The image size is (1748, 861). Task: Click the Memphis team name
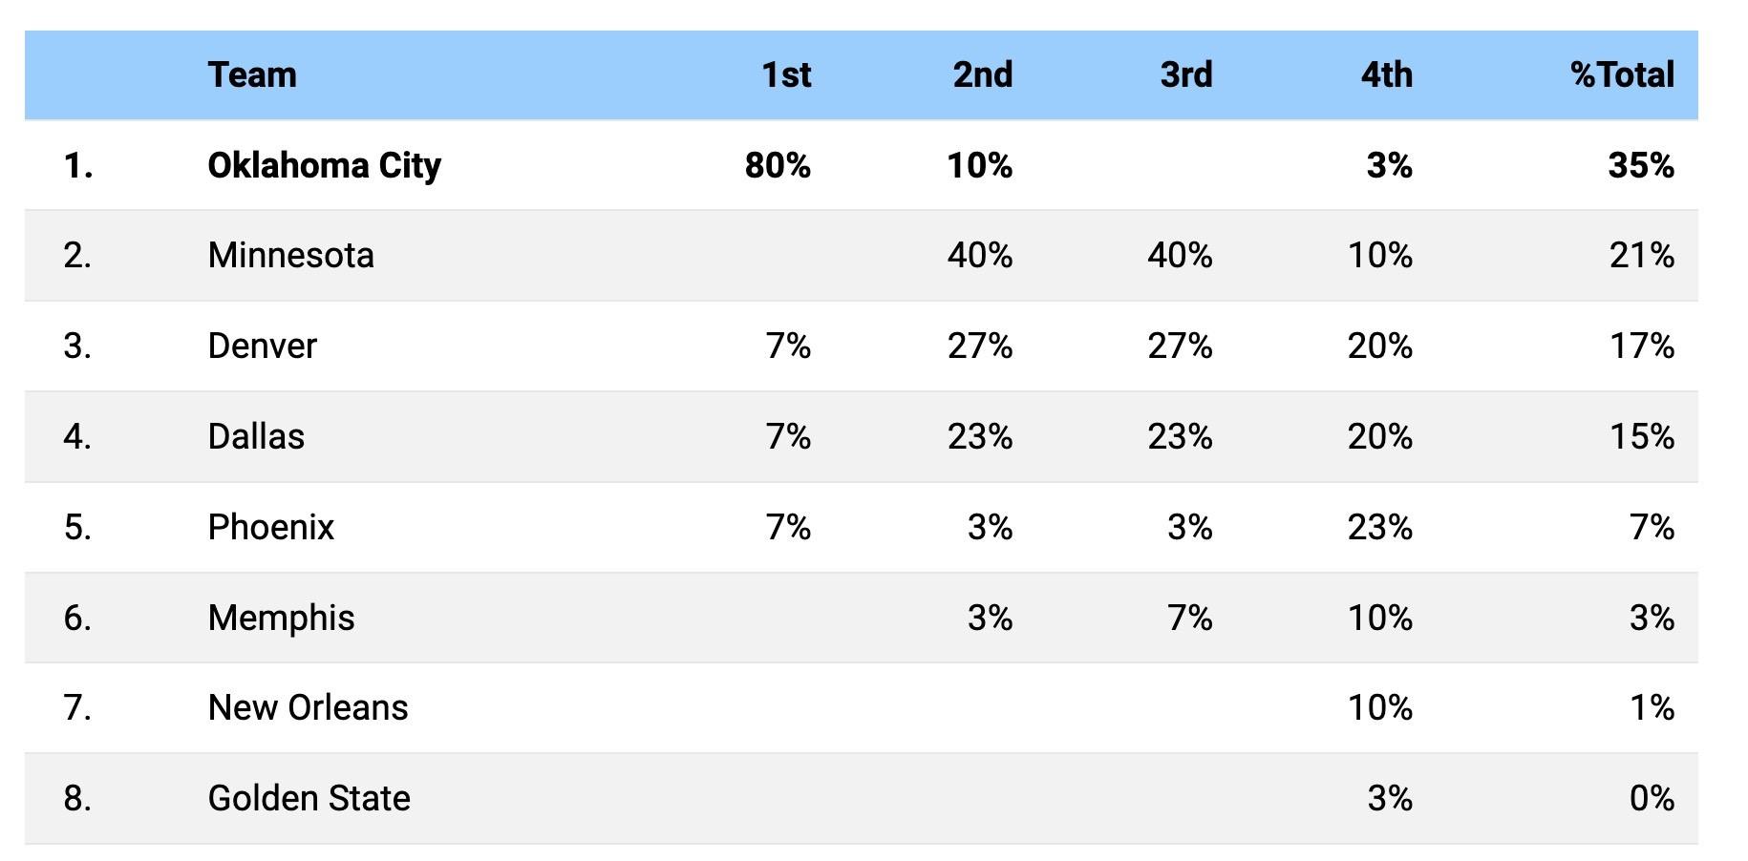click(x=281, y=618)
